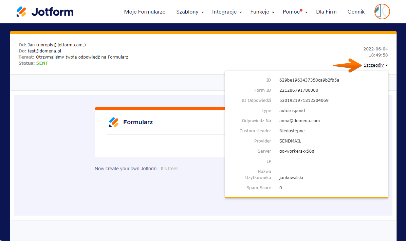Click the Form ID label
406x241 pixels.
point(262,90)
